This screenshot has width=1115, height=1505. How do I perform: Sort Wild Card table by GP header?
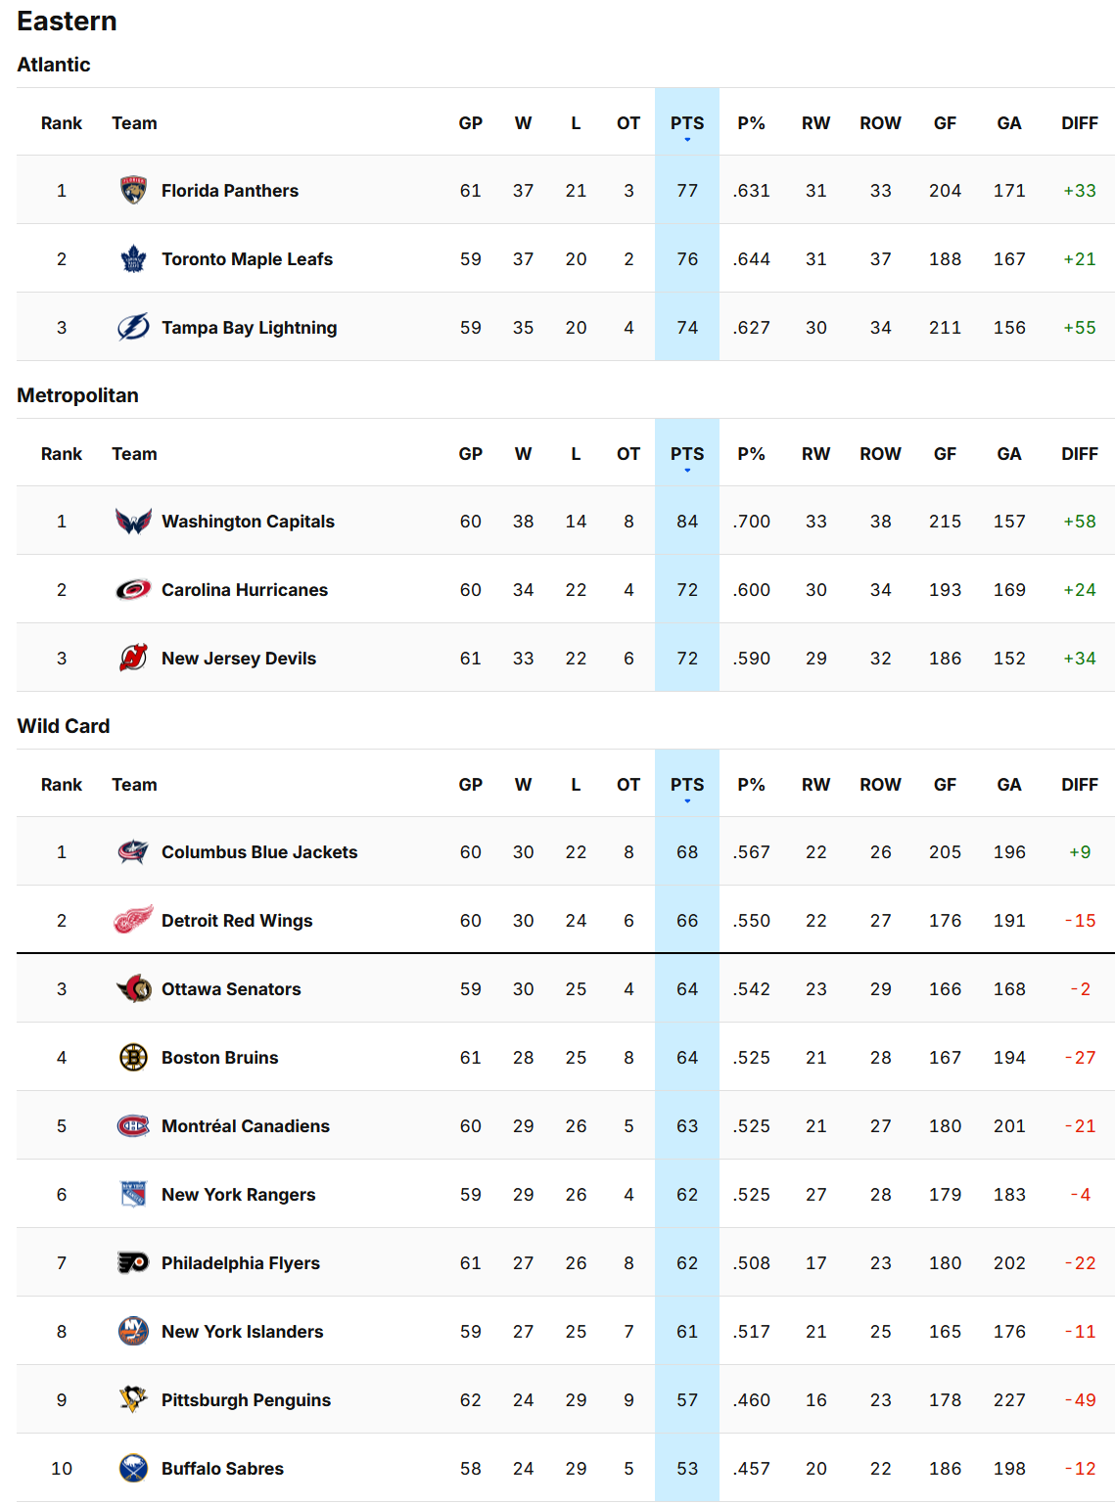pyautogui.click(x=471, y=785)
